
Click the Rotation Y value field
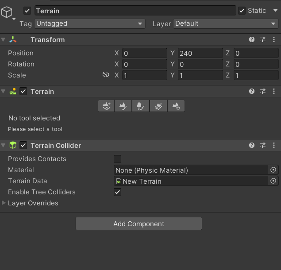click(200, 64)
